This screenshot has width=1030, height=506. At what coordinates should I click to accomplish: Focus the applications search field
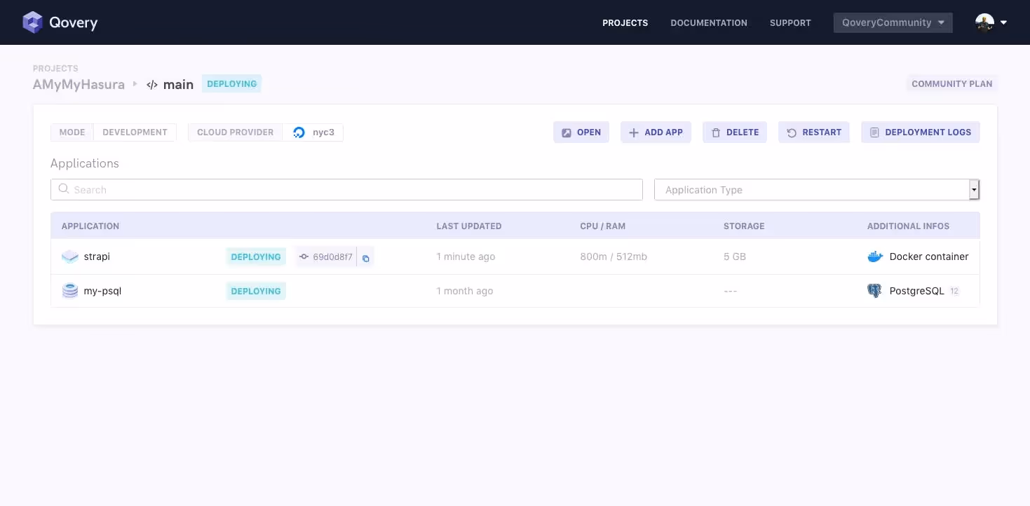pyautogui.click(x=346, y=190)
